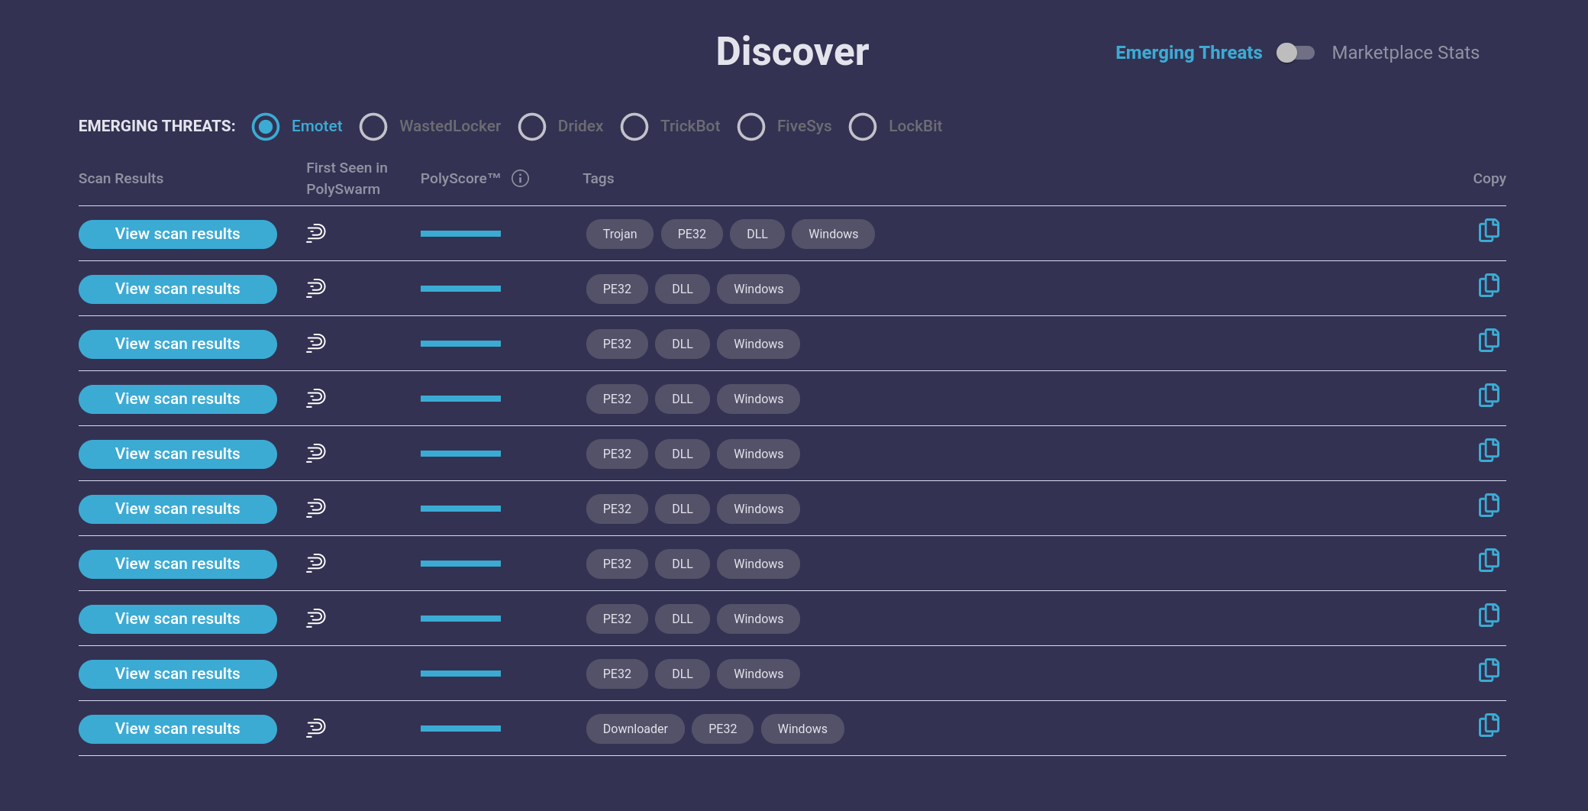Click PE32 tag in the Downloader row
1588x811 pixels.
click(x=722, y=729)
